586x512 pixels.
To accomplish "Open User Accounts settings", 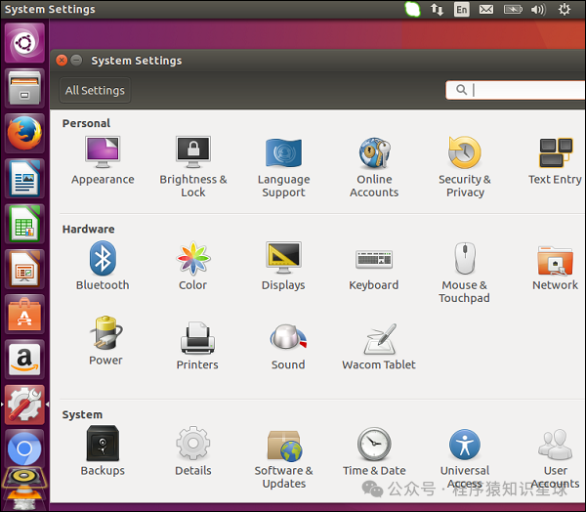I will click(x=556, y=458).
